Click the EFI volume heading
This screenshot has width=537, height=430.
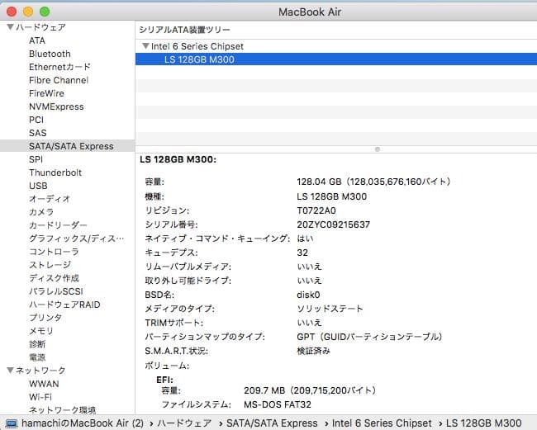point(164,380)
